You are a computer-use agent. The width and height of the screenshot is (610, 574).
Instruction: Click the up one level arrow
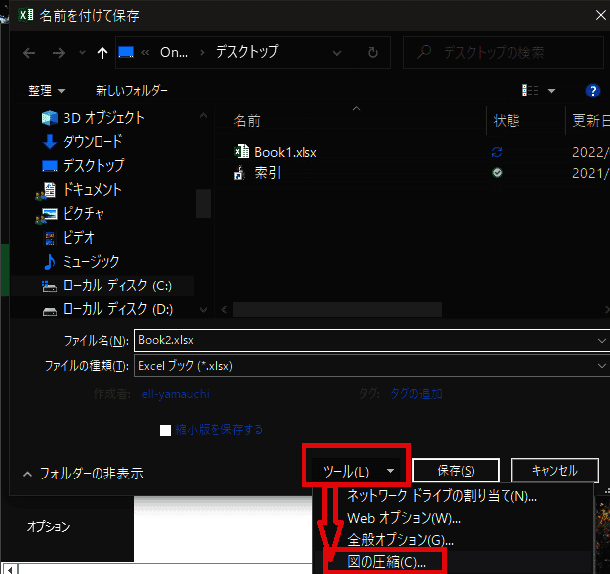point(103,52)
